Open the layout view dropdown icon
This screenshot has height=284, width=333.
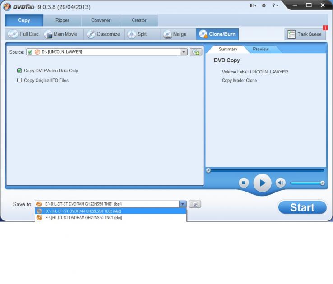click(x=253, y=5)
